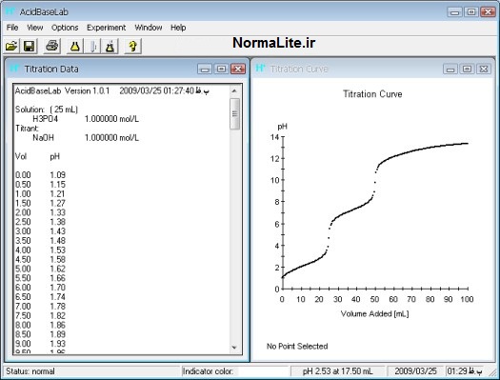500x380 pixels.
Task: Select the yellow flask solution icon
Action: point(75,47)
